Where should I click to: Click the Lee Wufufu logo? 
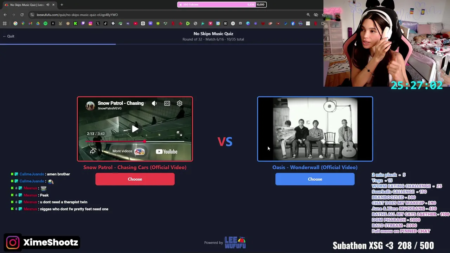pyautogui.click(x=235, y=242)
